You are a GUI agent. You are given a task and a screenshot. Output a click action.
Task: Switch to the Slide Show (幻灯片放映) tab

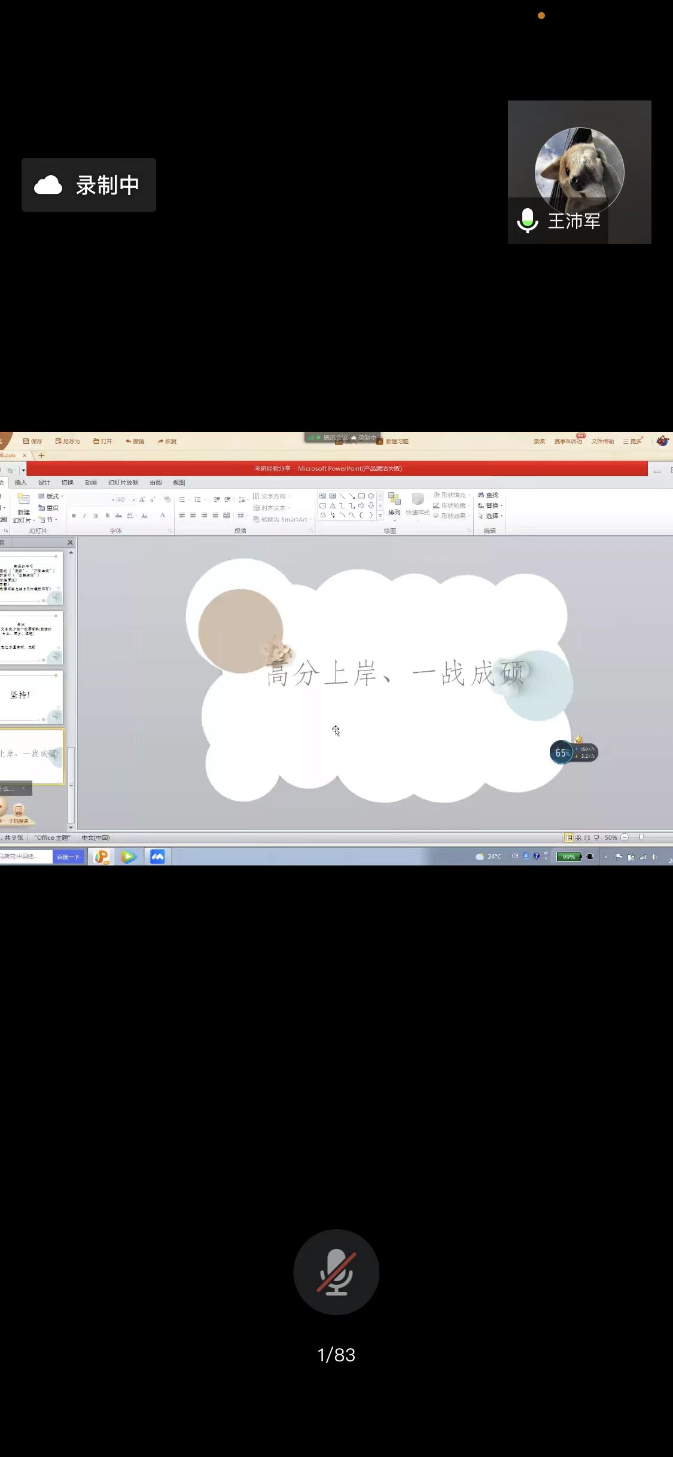tap(123, 482)
